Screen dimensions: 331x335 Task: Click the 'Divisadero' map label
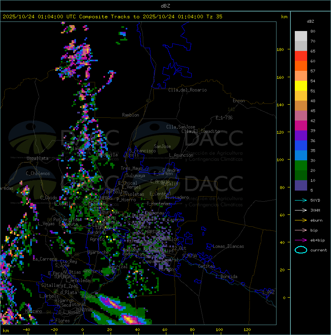[x=177, y=197]
